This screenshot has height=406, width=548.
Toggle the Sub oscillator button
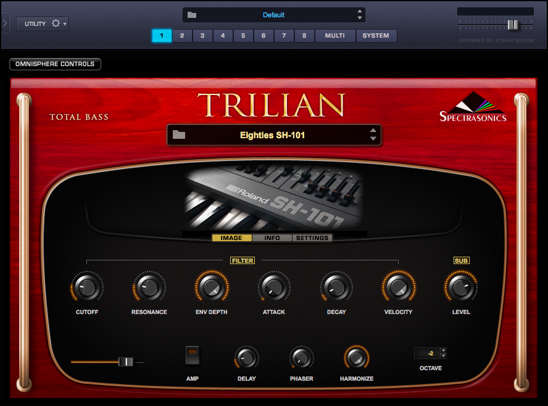(461, 260)
